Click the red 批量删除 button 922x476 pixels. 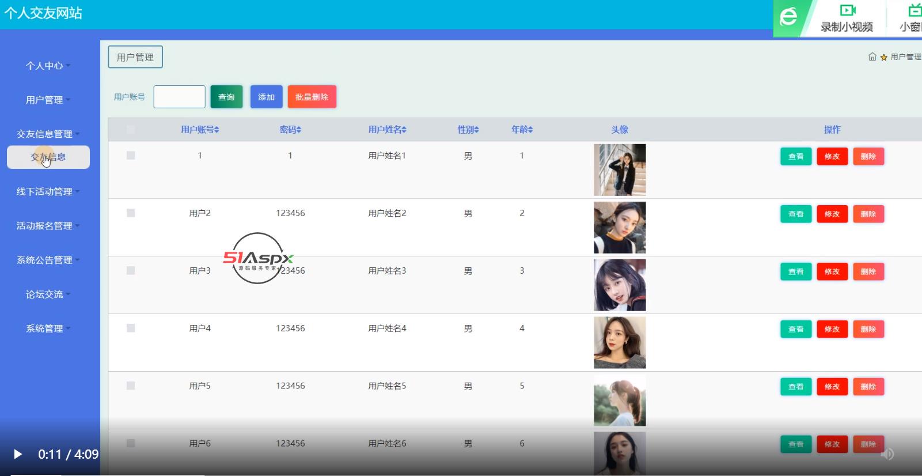click(x=312, y=97)
